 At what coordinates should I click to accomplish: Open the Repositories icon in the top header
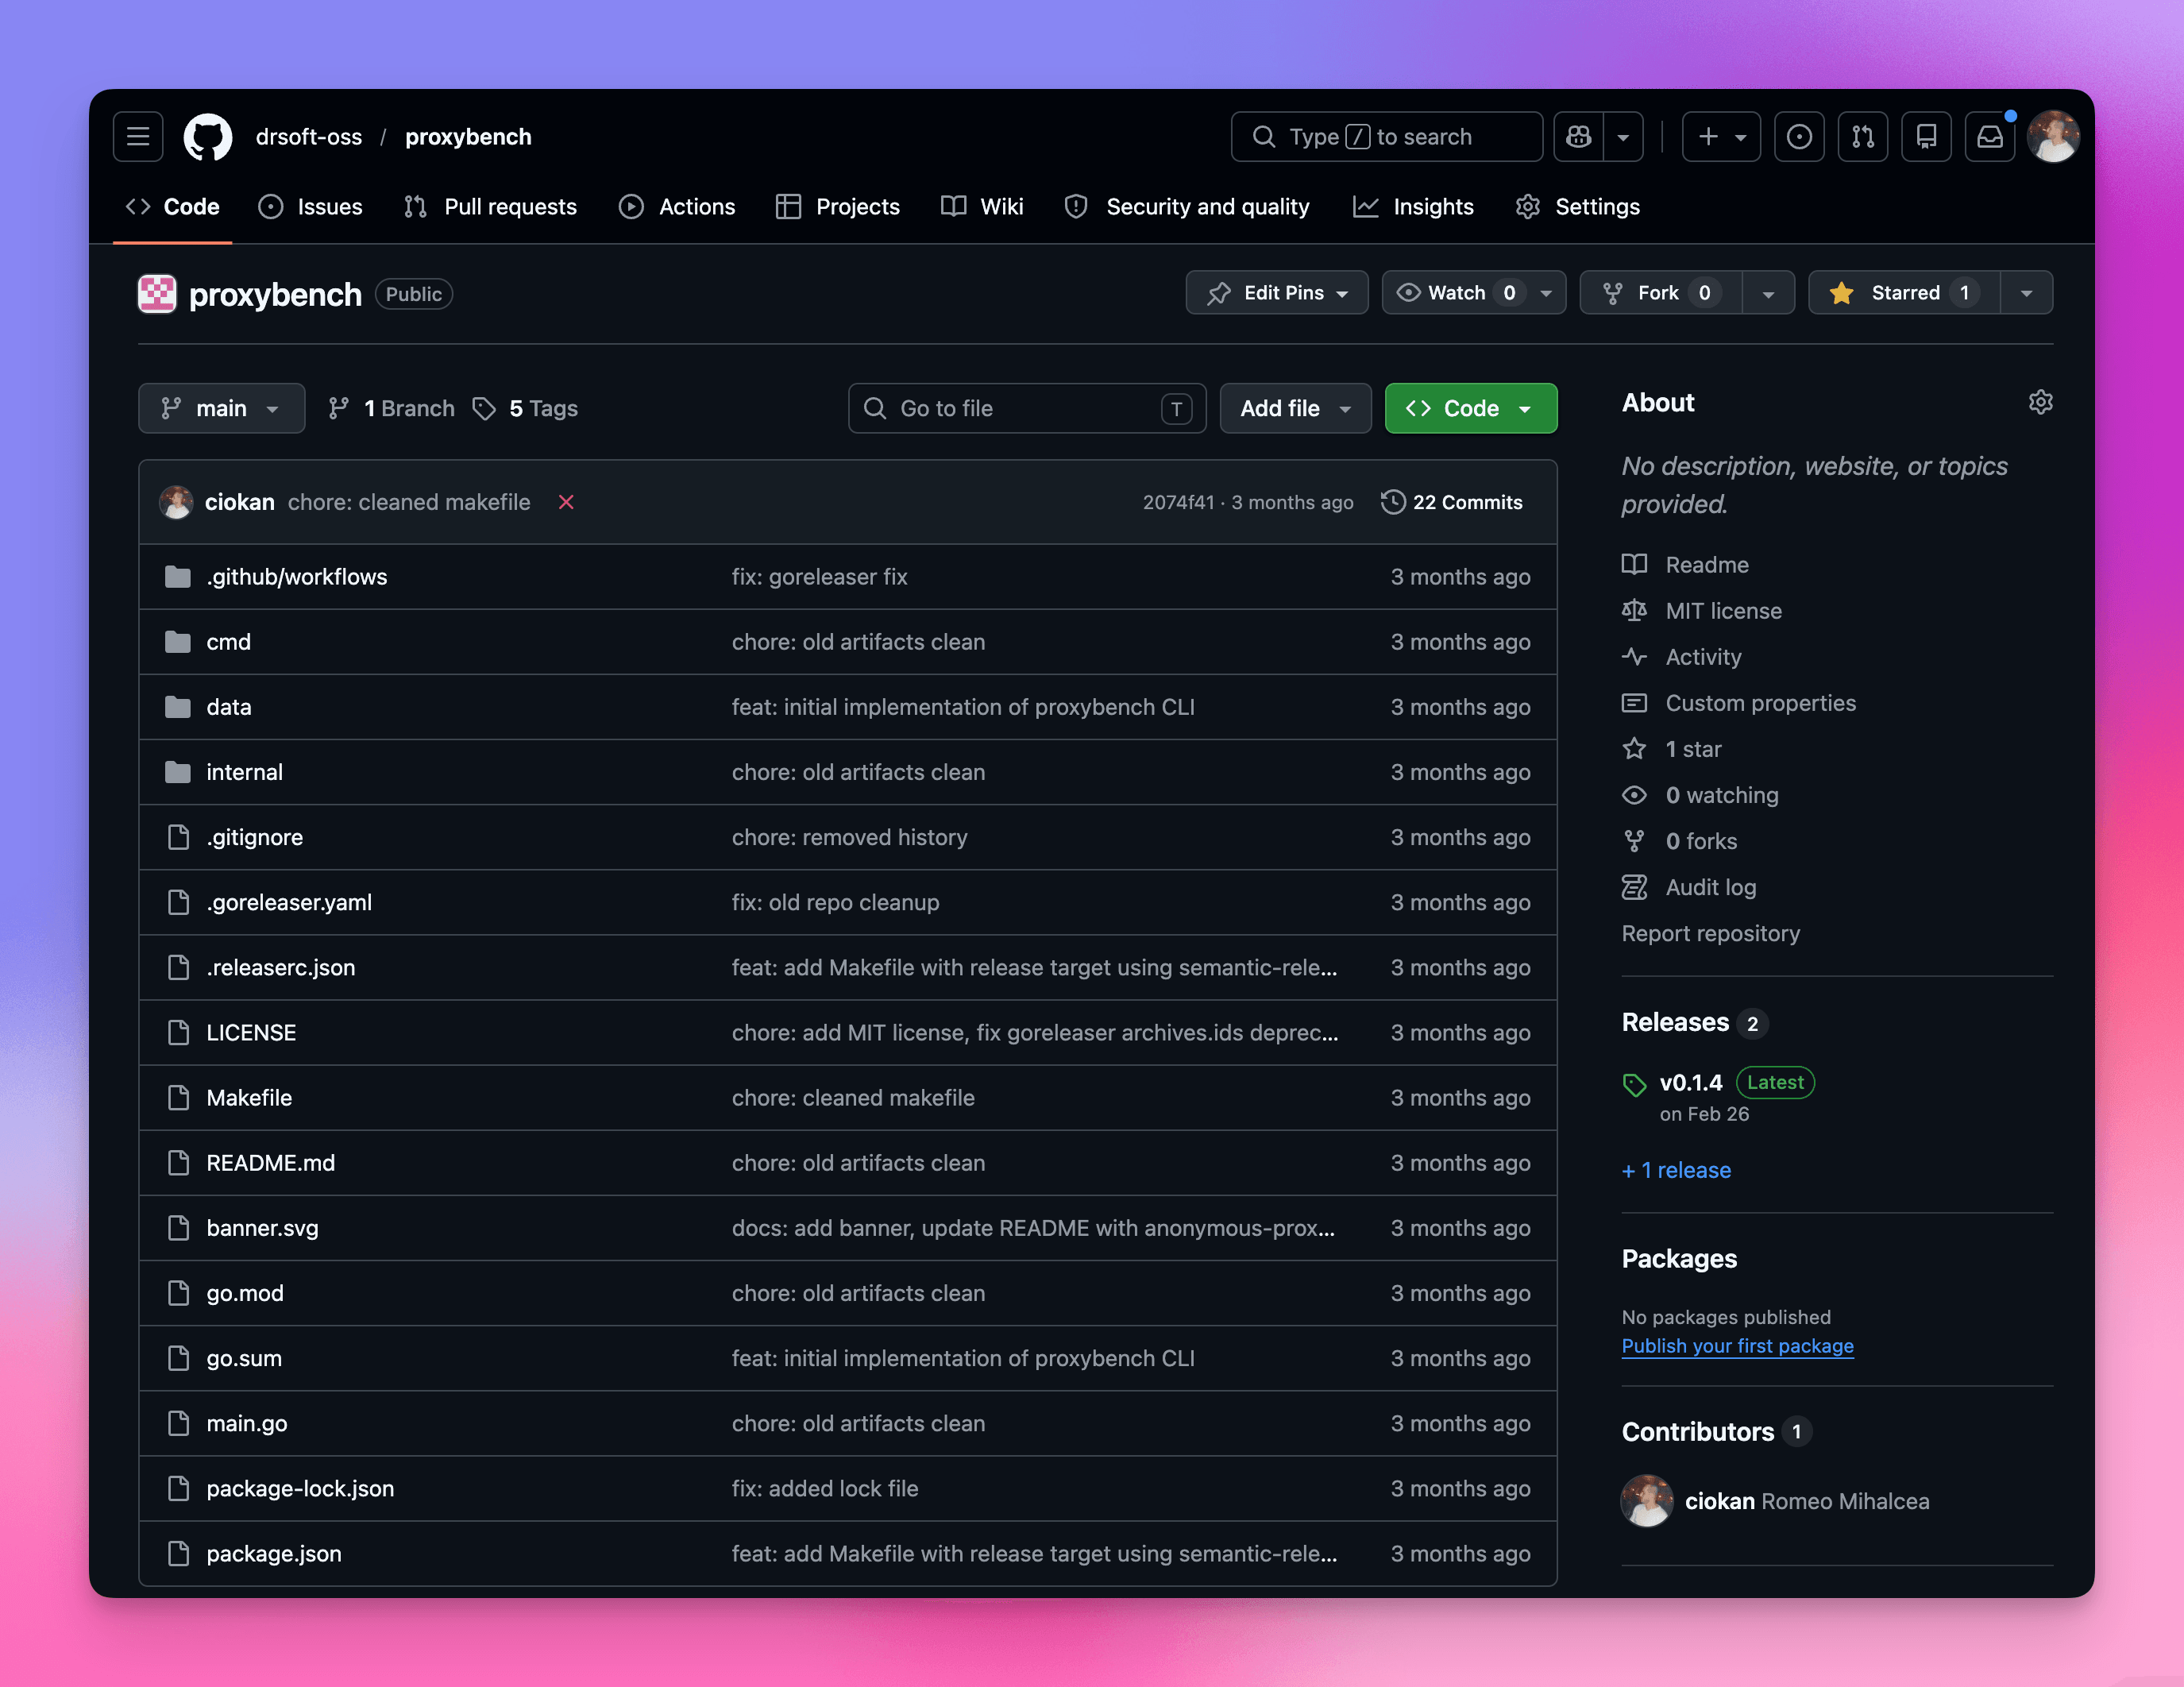point(1927,137)
